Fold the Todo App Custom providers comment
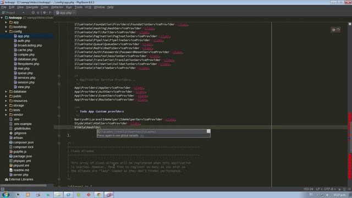The width and height of the screenshot is (352, 198). click(59, 108)
